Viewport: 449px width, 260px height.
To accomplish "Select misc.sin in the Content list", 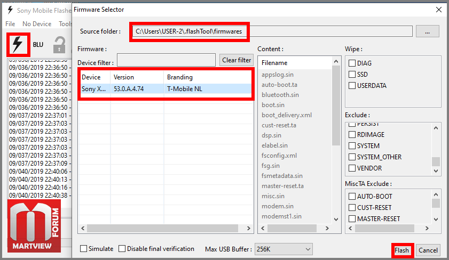I will point(273,196).
